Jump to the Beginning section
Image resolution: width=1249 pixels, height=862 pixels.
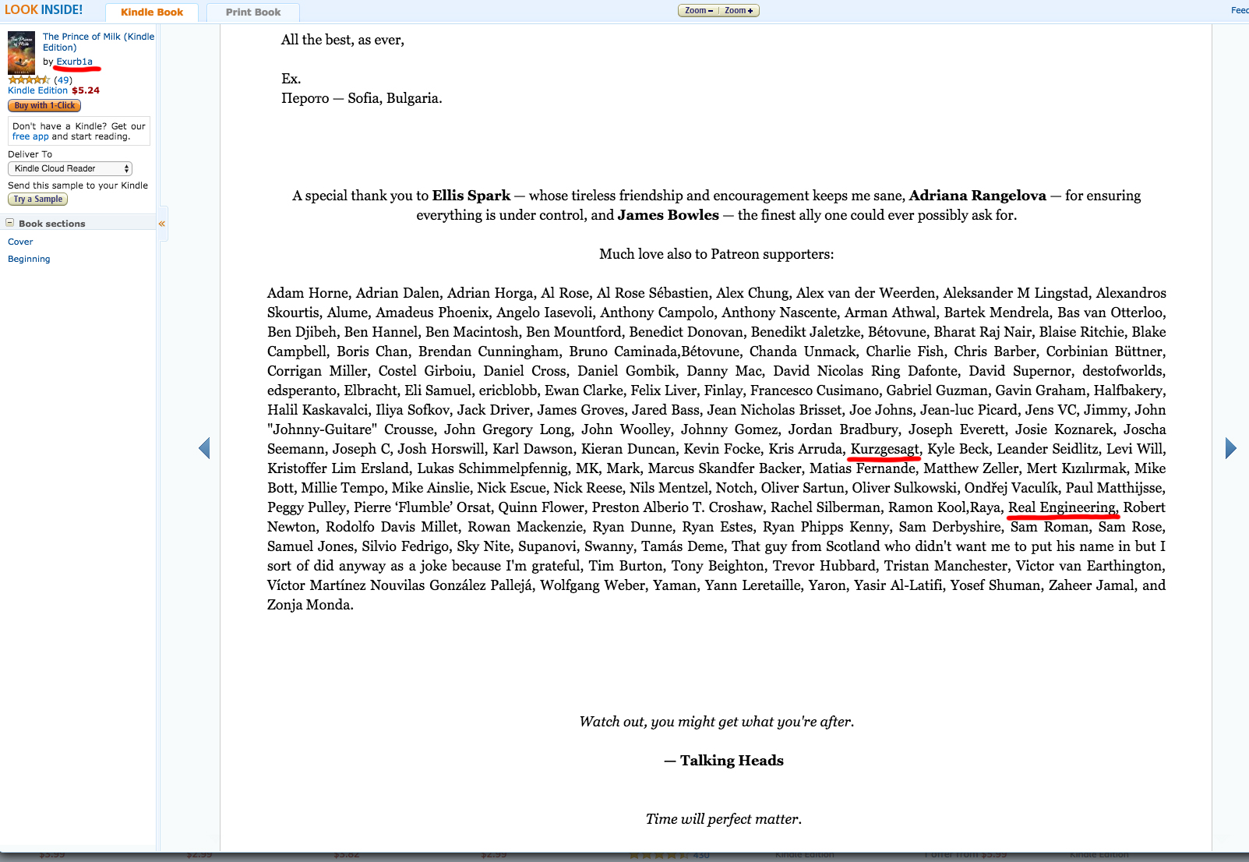[29, 259]
